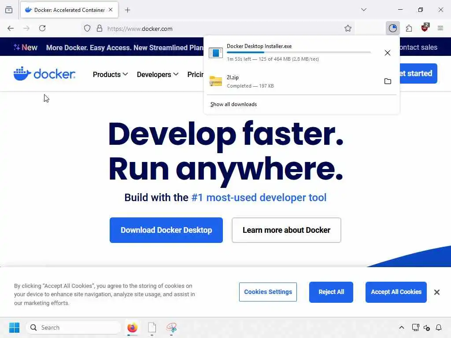Open the notifications bell
Image resolution: width=451 pixels, height=338 pixels.
439,327
